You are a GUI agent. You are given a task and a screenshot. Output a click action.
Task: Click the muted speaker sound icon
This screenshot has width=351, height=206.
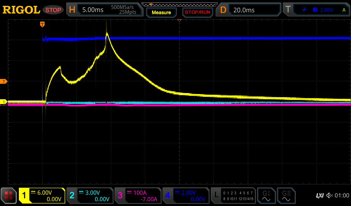(x=329, y=196)
